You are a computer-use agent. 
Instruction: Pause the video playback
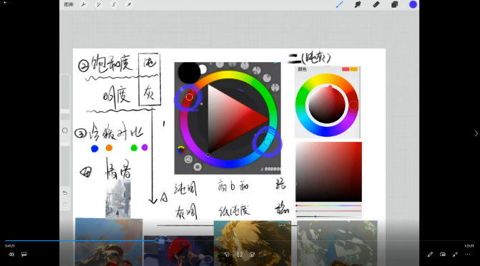coord(240,254)
